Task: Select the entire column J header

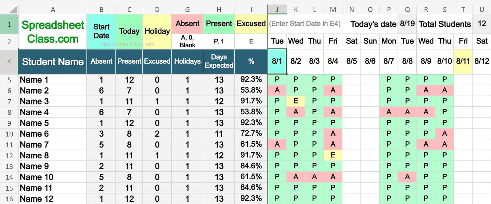Action: click(277, 9)
